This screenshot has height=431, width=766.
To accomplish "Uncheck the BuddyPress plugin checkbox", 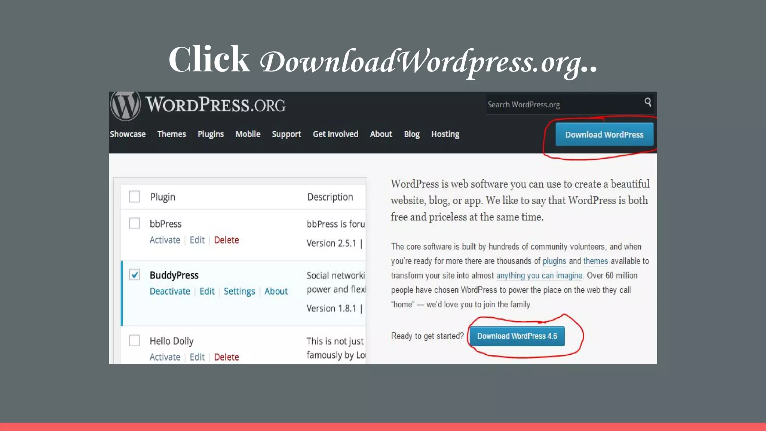I will (x=134, y=275).
